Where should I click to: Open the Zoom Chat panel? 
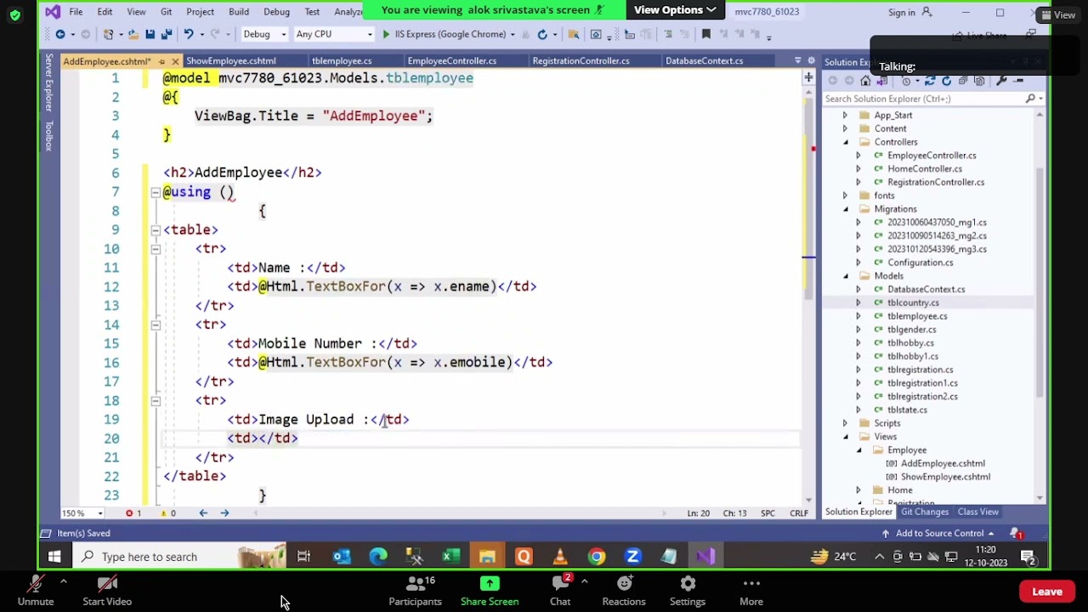pos(560,591)
